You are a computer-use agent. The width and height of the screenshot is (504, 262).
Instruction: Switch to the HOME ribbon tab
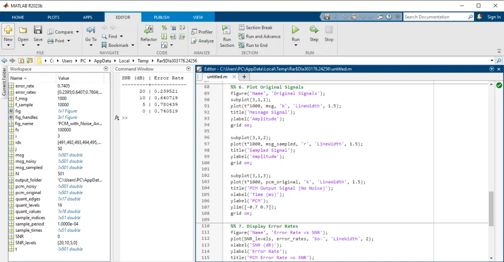pos(18,17)
